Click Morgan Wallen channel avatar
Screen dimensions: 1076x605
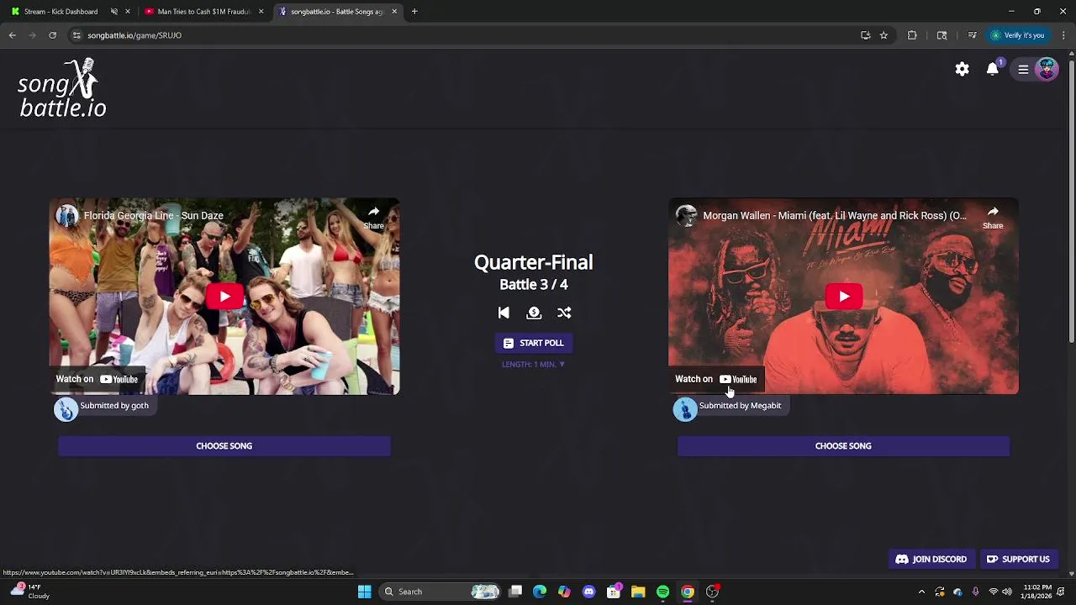pos(687,216)
